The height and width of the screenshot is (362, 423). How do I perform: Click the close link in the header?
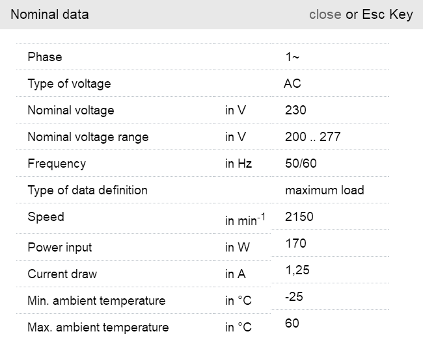(325, 14)
